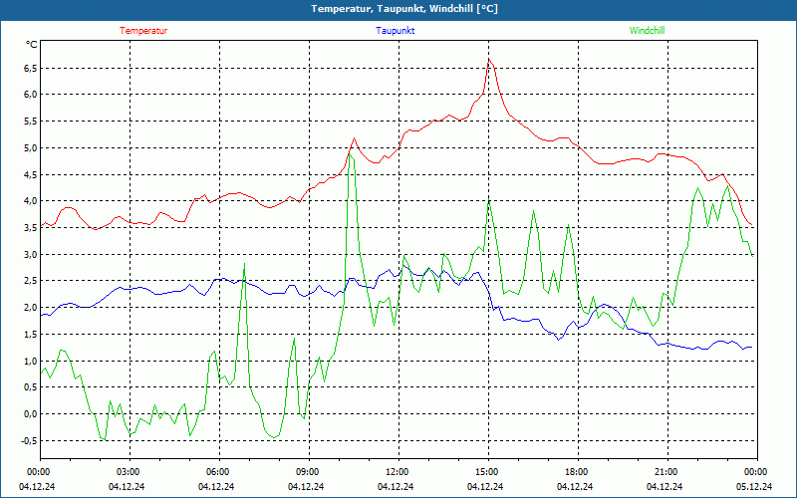Click the red temperature peak near 15:00

[489, 61]
